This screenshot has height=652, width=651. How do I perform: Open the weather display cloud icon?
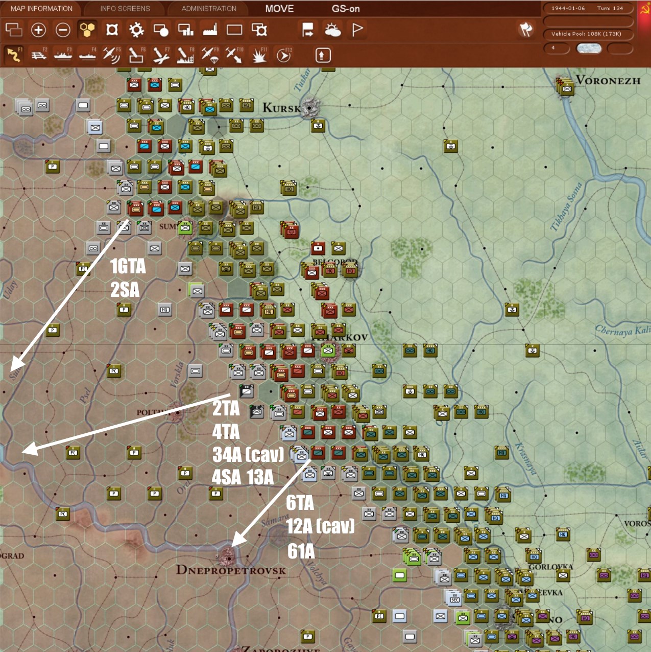[332, 30]
